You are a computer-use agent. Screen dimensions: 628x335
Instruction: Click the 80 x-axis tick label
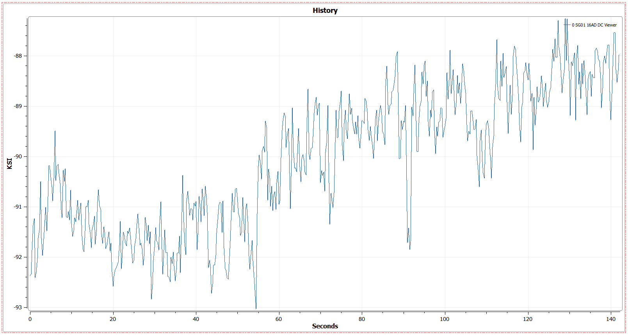point(362,319)
